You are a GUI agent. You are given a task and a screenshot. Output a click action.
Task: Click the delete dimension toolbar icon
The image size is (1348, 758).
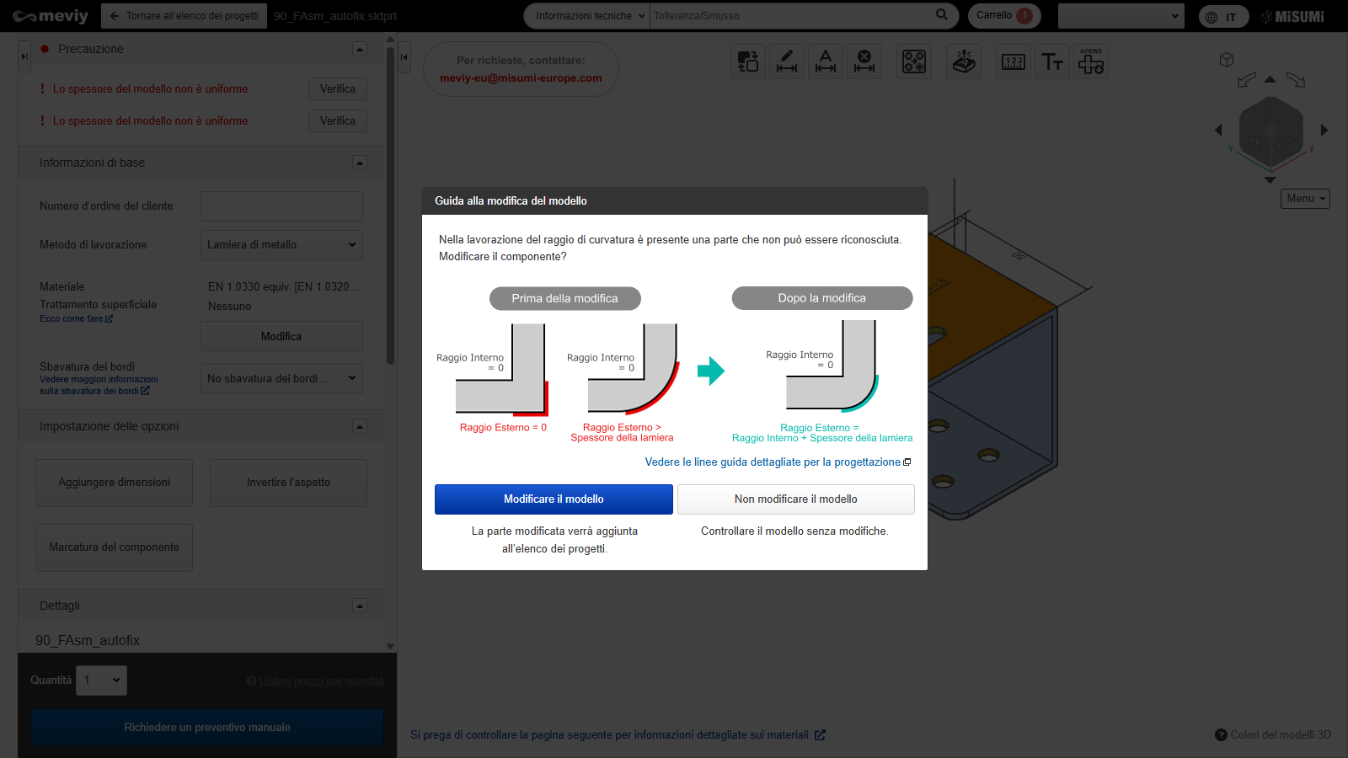[x=864, y=61]
